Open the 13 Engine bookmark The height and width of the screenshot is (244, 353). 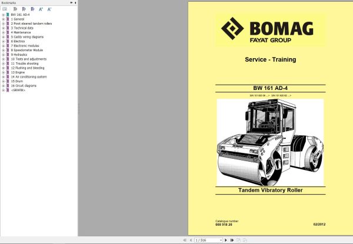pyautogui.click(x=18, y=72)
